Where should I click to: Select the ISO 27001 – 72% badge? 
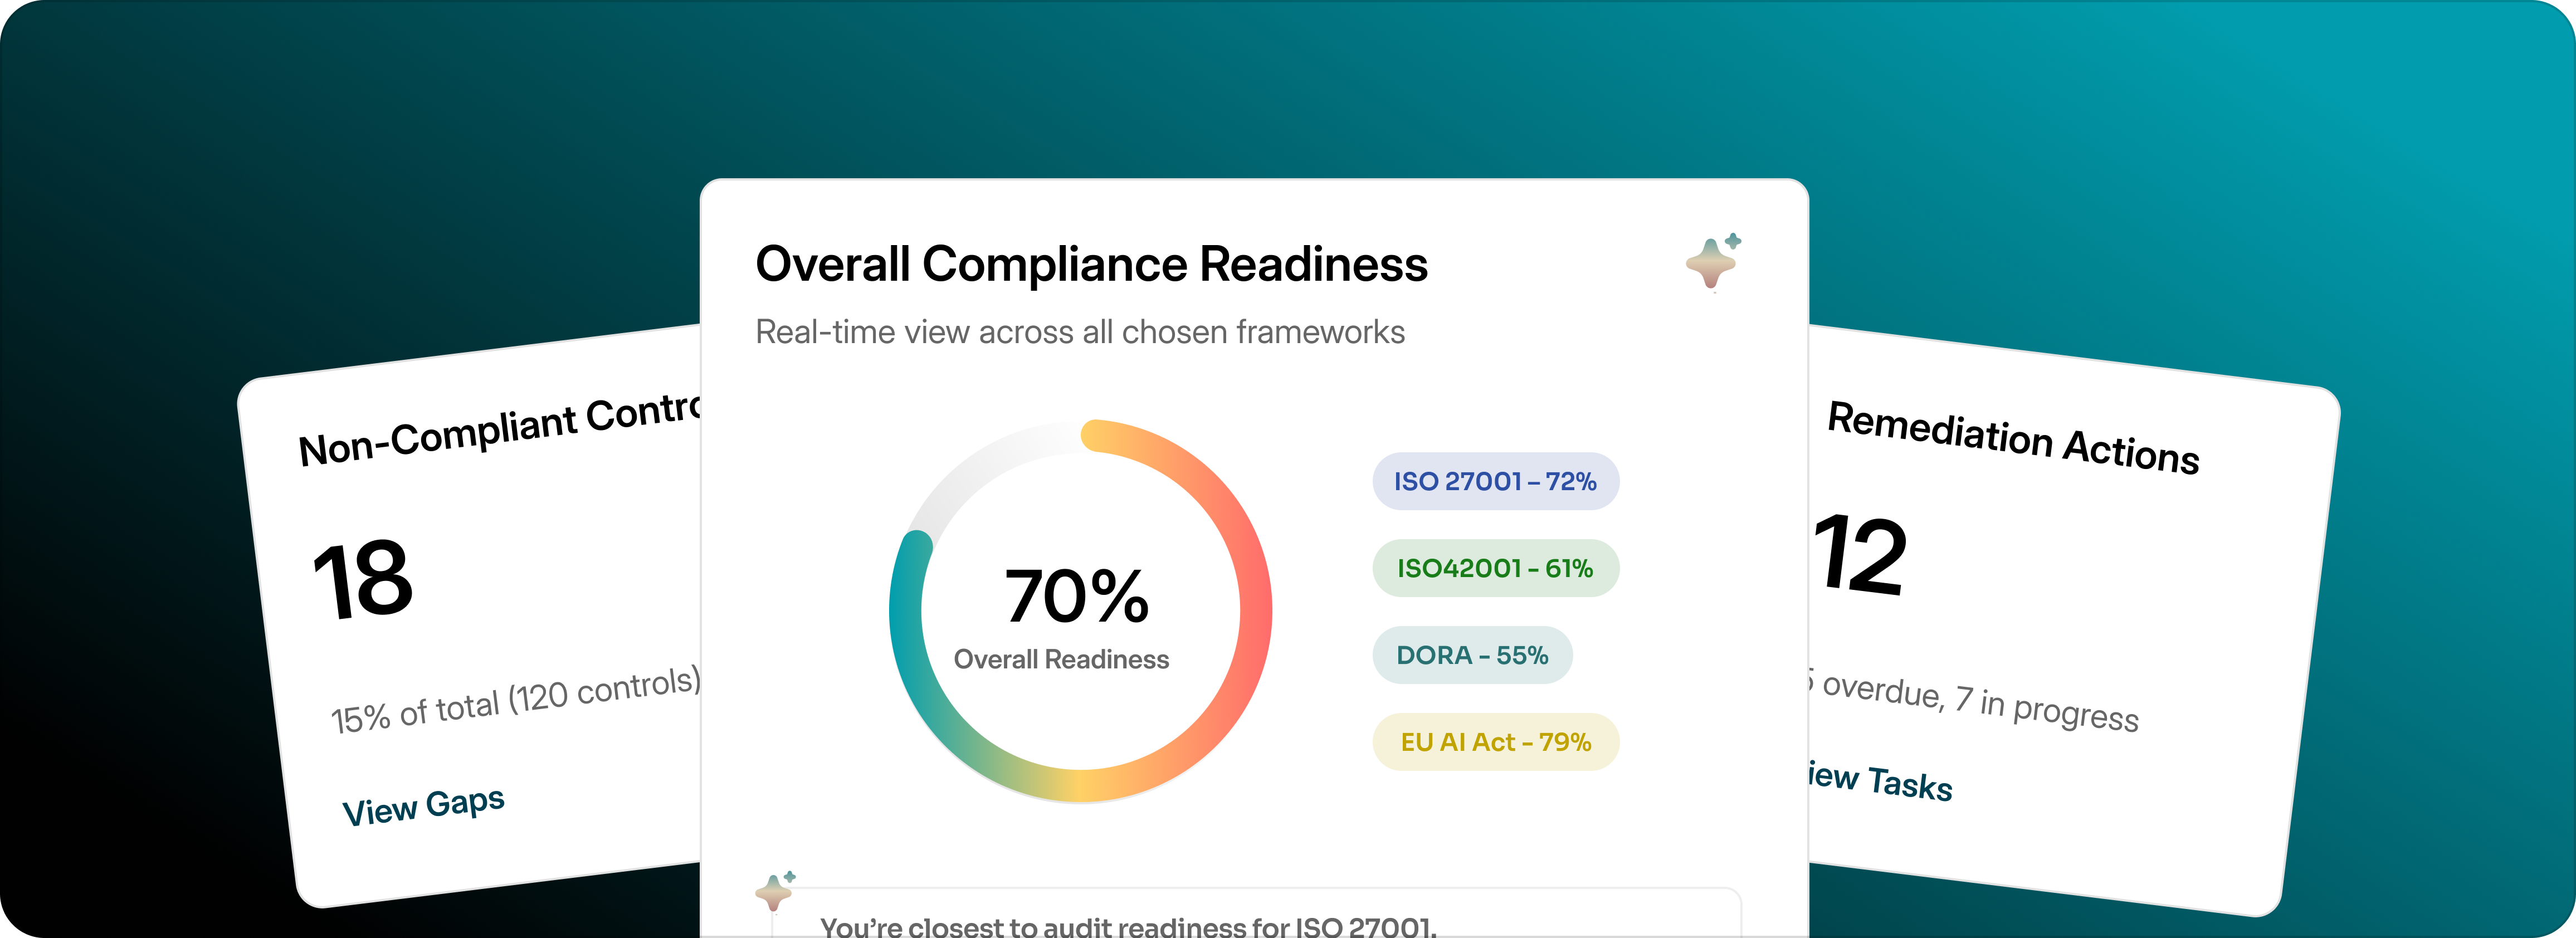click(x=1495, y=481)
